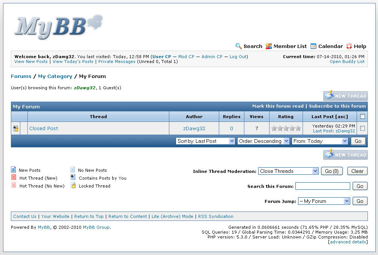Open the Inline Thread Moderation dropdown

[x=288, y=171]
